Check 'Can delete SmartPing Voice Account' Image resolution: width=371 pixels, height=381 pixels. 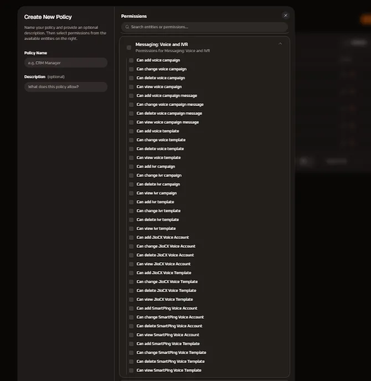[131, 326]
